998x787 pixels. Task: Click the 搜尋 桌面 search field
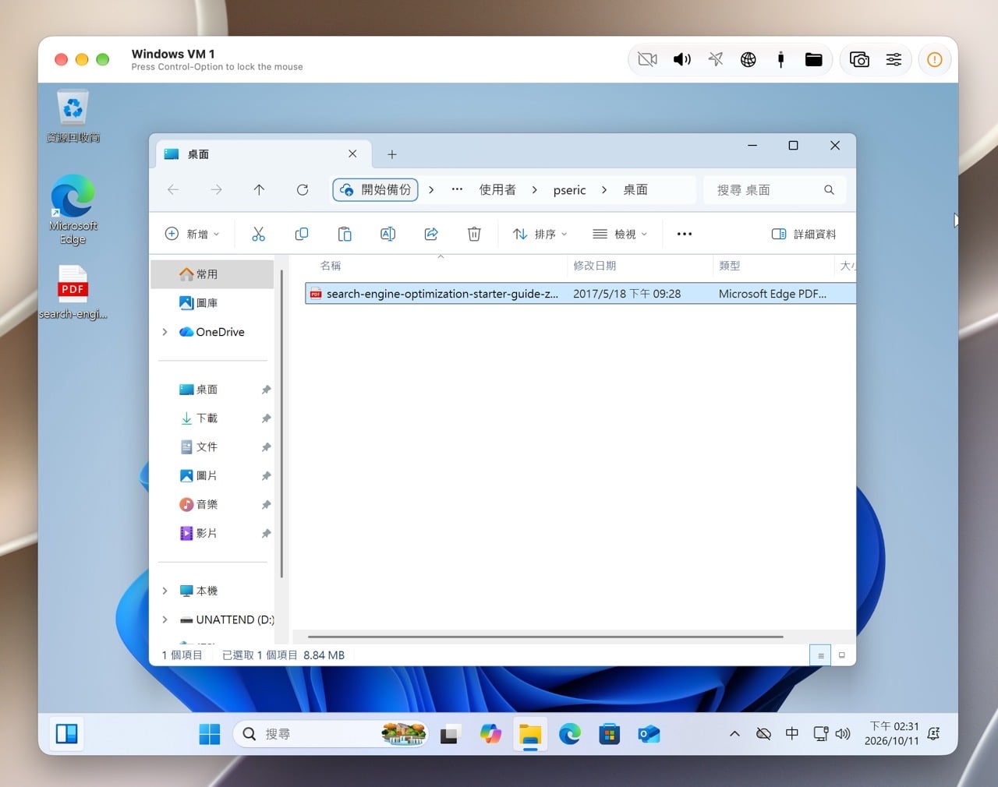pos(774,189)
